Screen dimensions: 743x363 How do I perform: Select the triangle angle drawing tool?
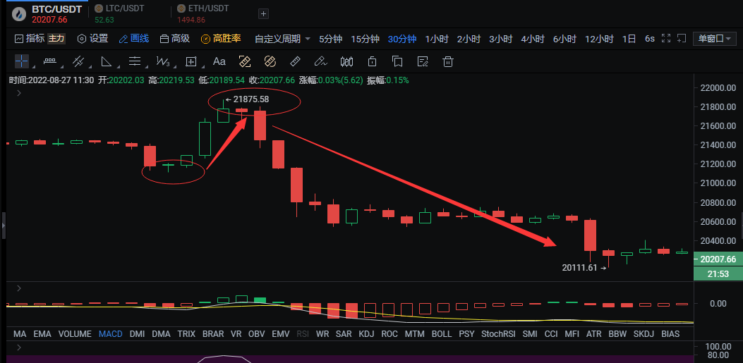click(106, 61)
